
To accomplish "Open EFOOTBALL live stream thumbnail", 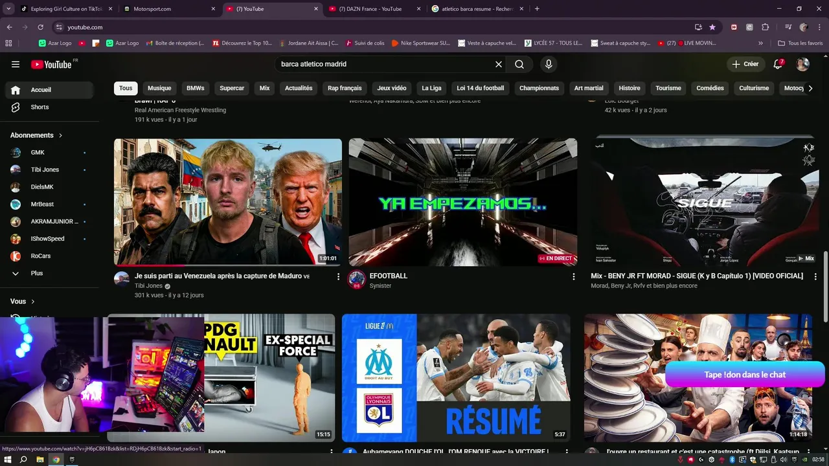I will [463, 202].
